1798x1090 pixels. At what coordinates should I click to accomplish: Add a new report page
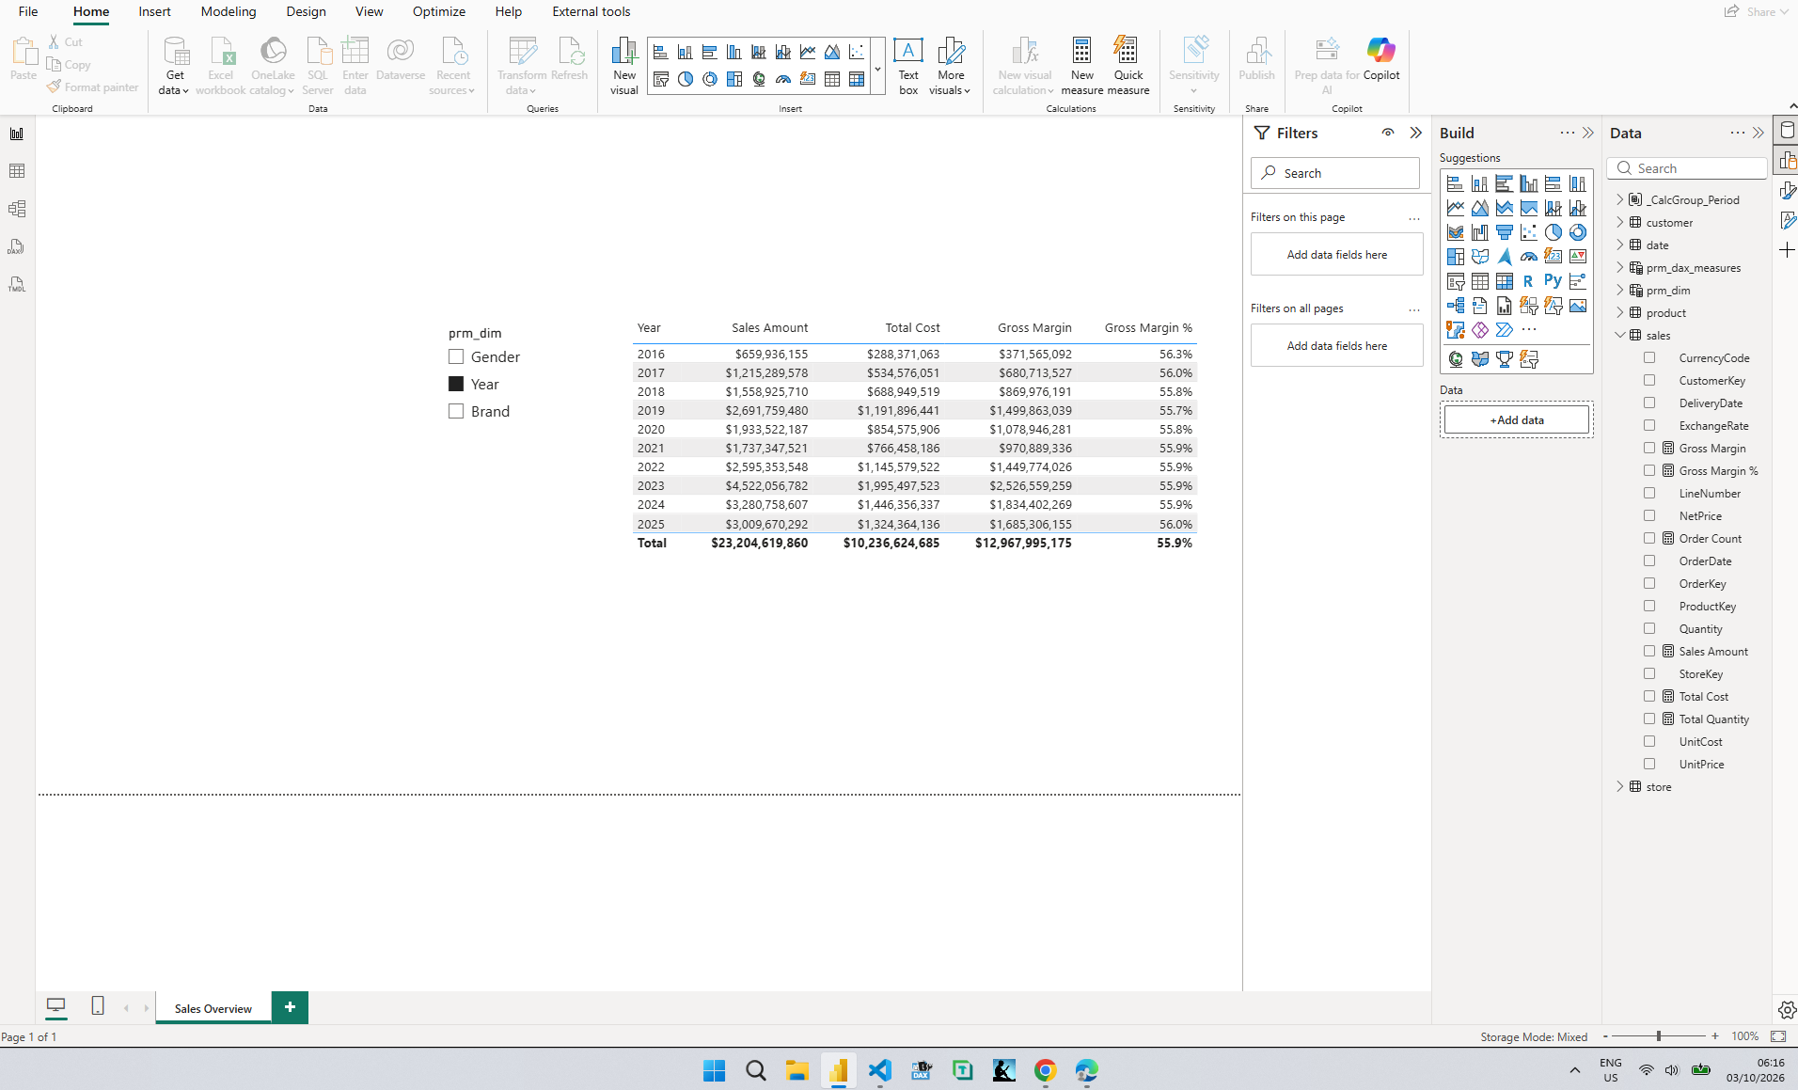290,1007
